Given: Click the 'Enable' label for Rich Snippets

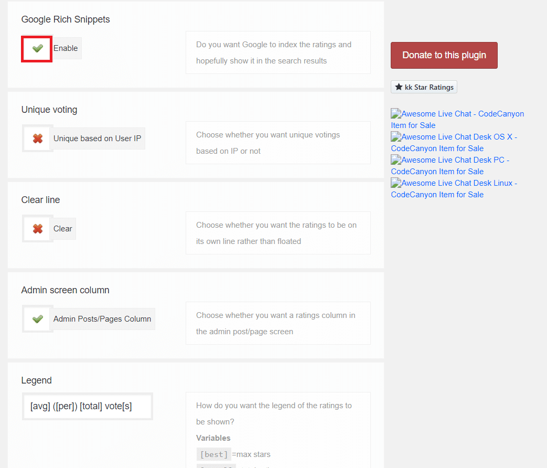Looking at the screenshot, I should (x=66, y=48).
